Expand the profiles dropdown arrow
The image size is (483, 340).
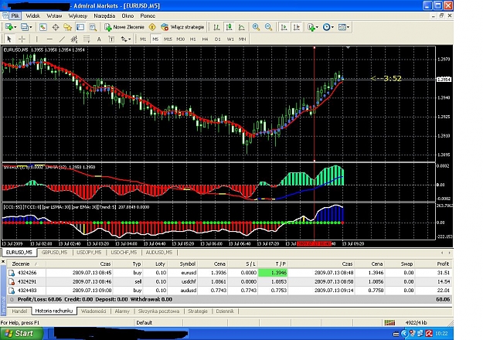(30, 27)
